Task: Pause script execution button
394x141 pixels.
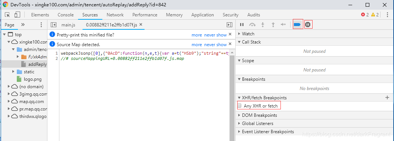Action: 242,25
